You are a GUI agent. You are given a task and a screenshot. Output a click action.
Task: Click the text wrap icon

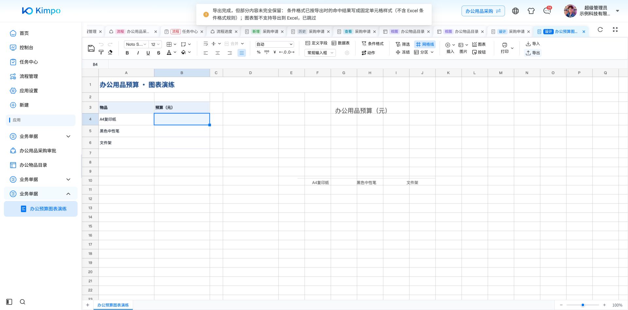[206, 44]
